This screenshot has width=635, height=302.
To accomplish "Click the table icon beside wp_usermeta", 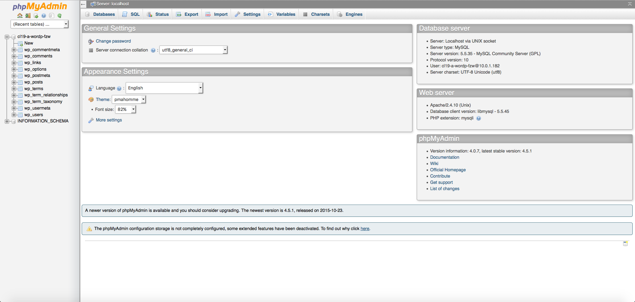I will (20, 108).
